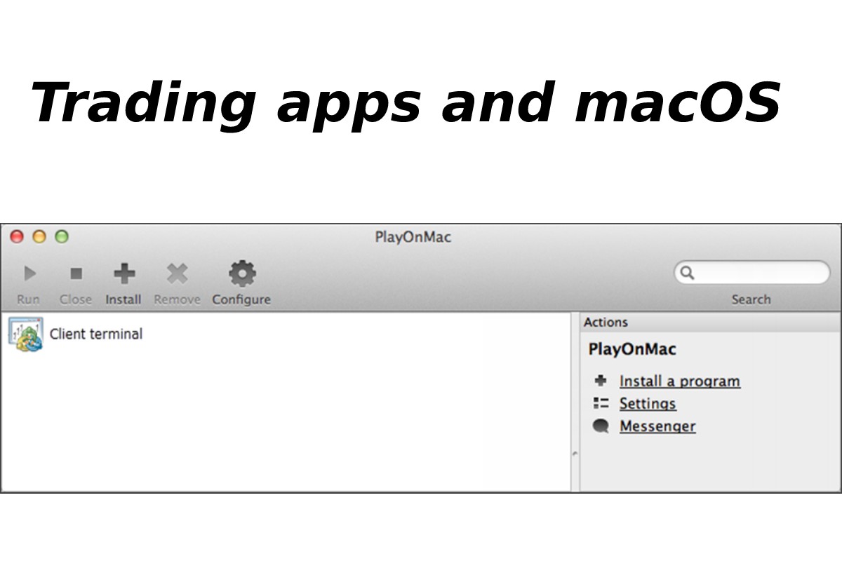Click the Messenger speech bubble icon
The image size is (842, 561).
[601, 425]
